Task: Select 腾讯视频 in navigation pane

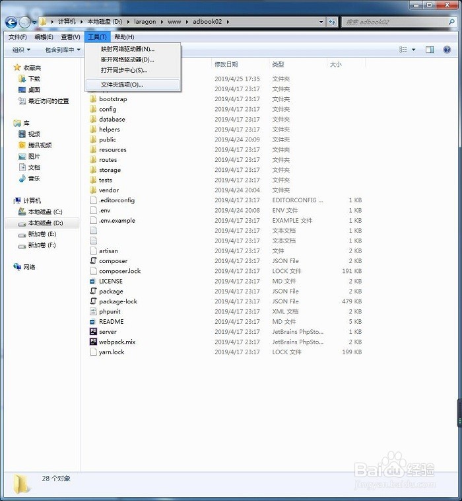Action: [x=40, y=145]
